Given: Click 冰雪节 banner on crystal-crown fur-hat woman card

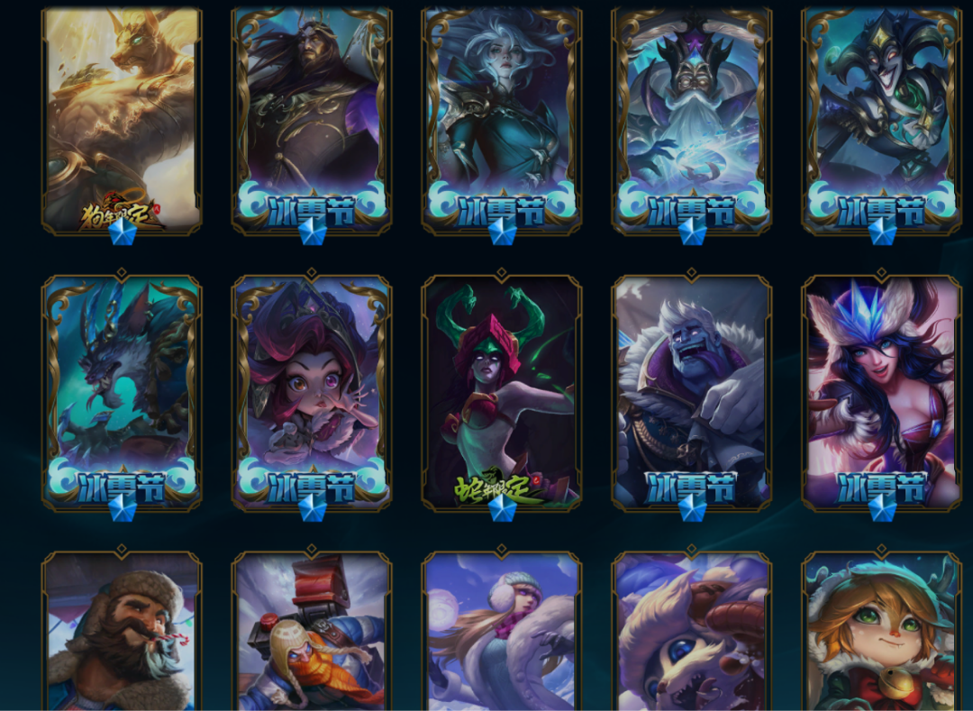Looking at the screenshot, I should coord(882,487).
